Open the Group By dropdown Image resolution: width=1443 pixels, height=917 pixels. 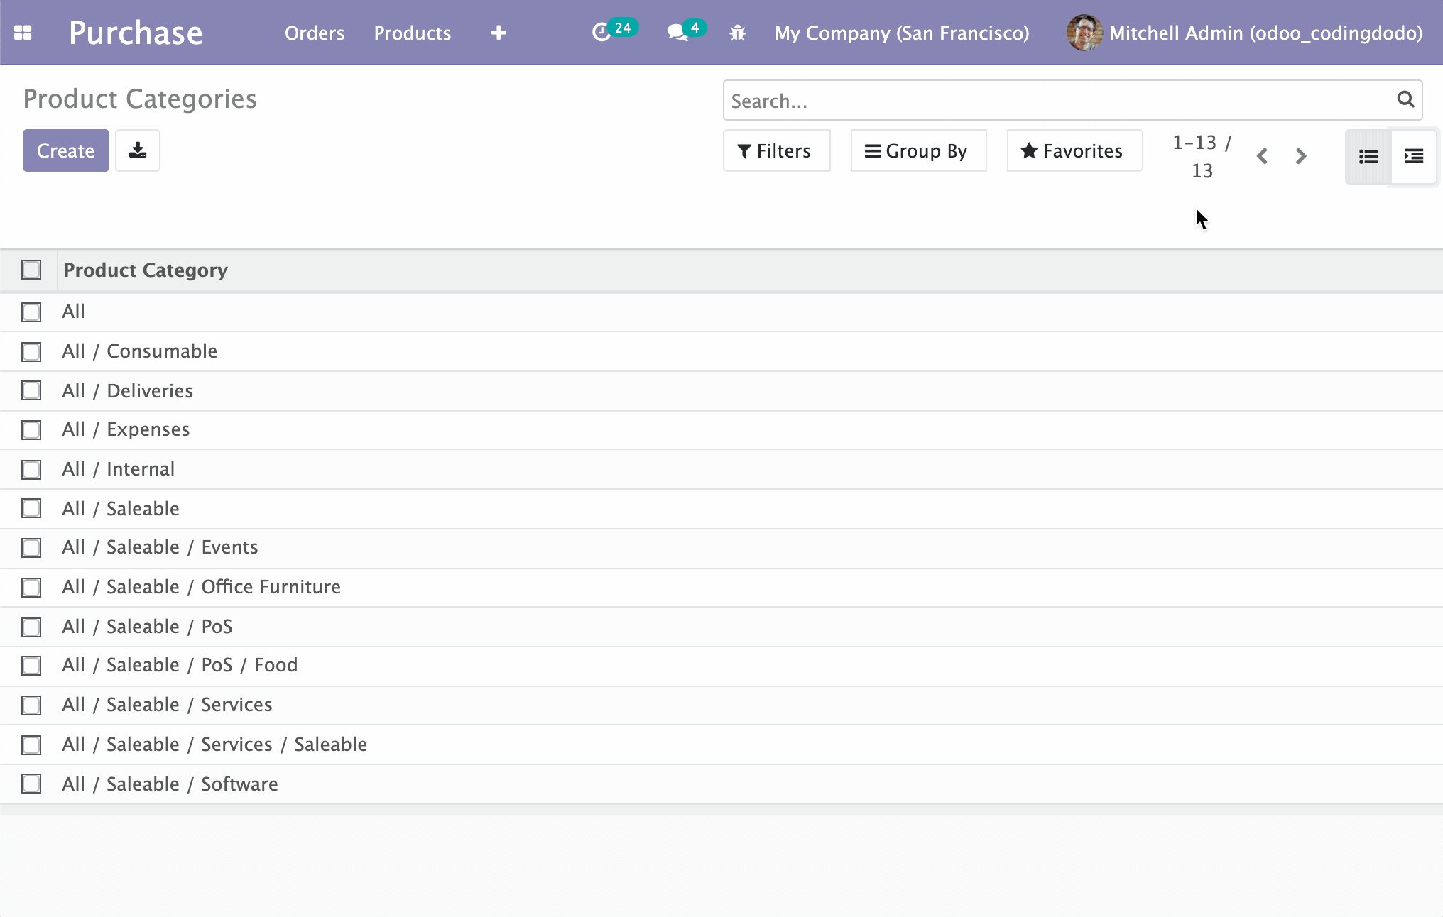(x=917, y=150)
